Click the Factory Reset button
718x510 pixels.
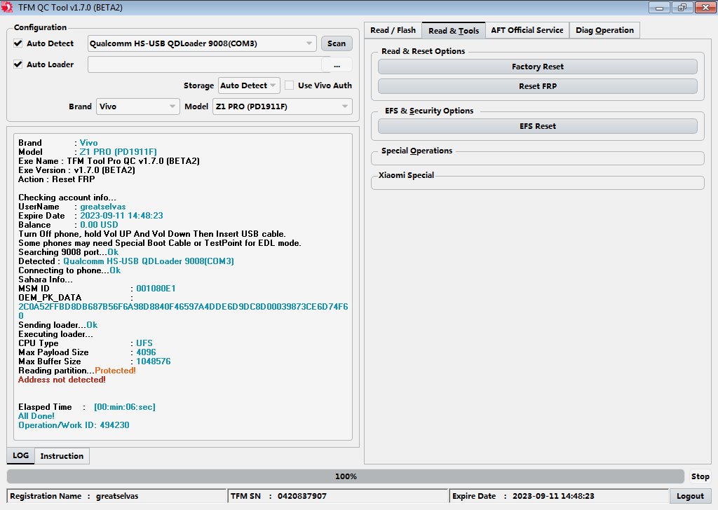(x=538, y=67)
